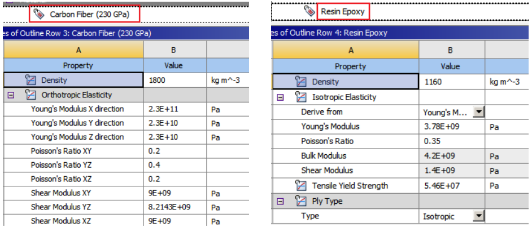Click the Carbon Fiber material tag icon
532x228 pixels.
click(x=40, y=14)
